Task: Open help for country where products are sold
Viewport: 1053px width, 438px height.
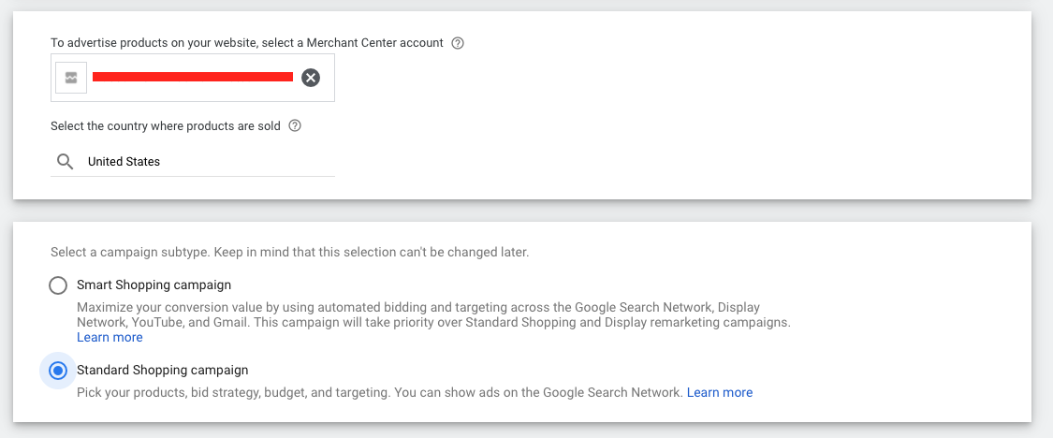Action: point(294,125)
